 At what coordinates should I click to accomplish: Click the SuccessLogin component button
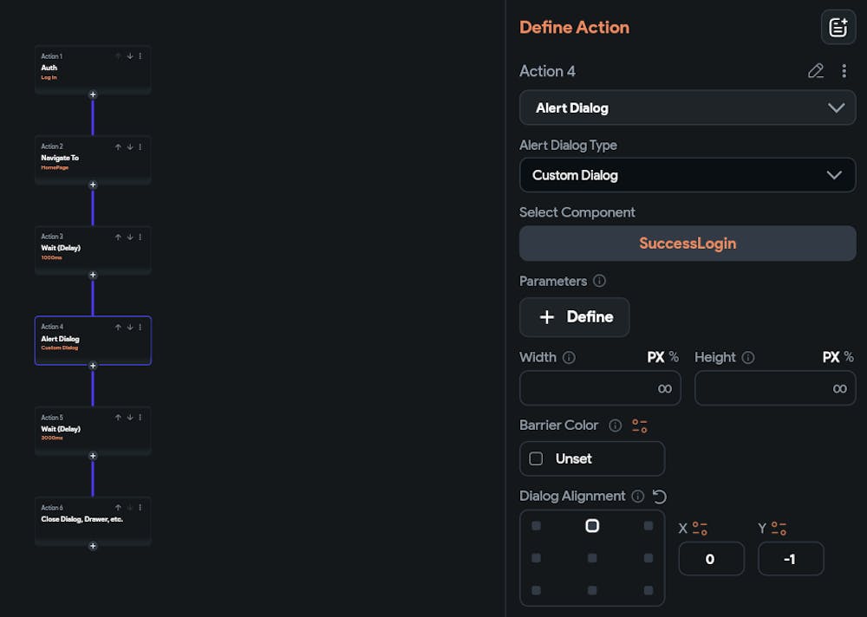[687, 244]
